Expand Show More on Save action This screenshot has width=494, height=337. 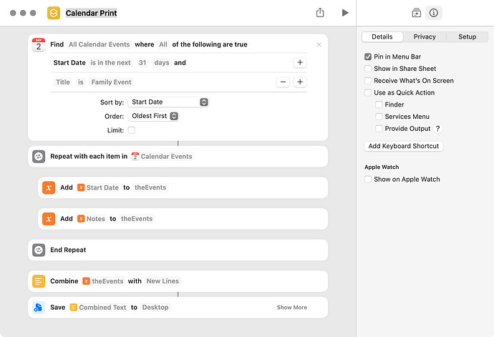tap(291, 308)
